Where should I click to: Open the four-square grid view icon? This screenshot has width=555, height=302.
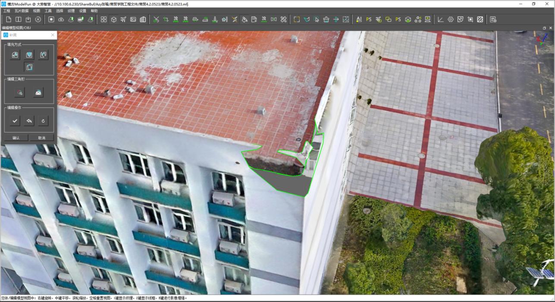click(104, 19)
